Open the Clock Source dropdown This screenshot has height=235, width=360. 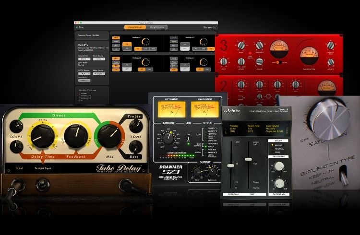[x=99, y=59]
